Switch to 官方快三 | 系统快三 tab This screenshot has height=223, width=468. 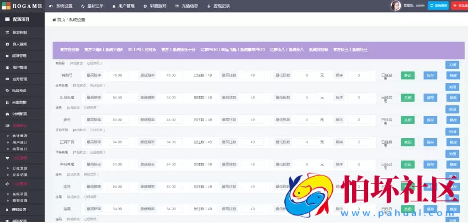coord(351,50)
